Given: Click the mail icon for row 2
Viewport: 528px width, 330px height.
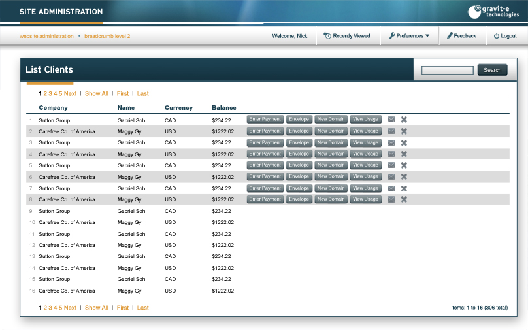Looking at the screenshot, I should (x=391, y=131).
